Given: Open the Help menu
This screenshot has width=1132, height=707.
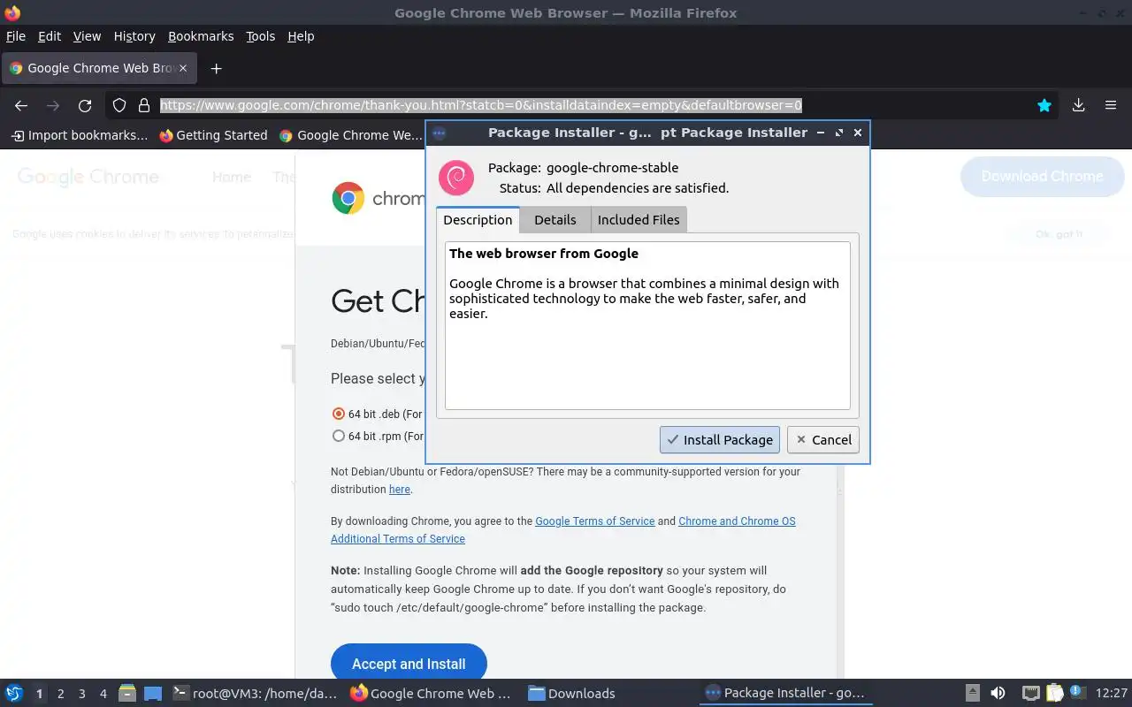Looking at the screenshot, I should 301,36.
